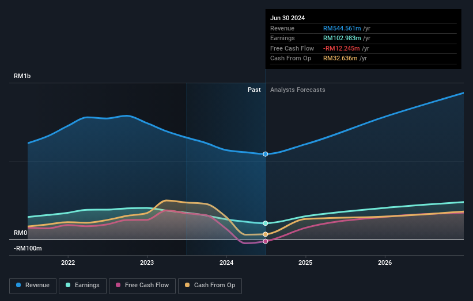The width and height of the screenshot is (473, 301).
Task: Click the Revenue data point marker
Action: (x=266, y=154)
